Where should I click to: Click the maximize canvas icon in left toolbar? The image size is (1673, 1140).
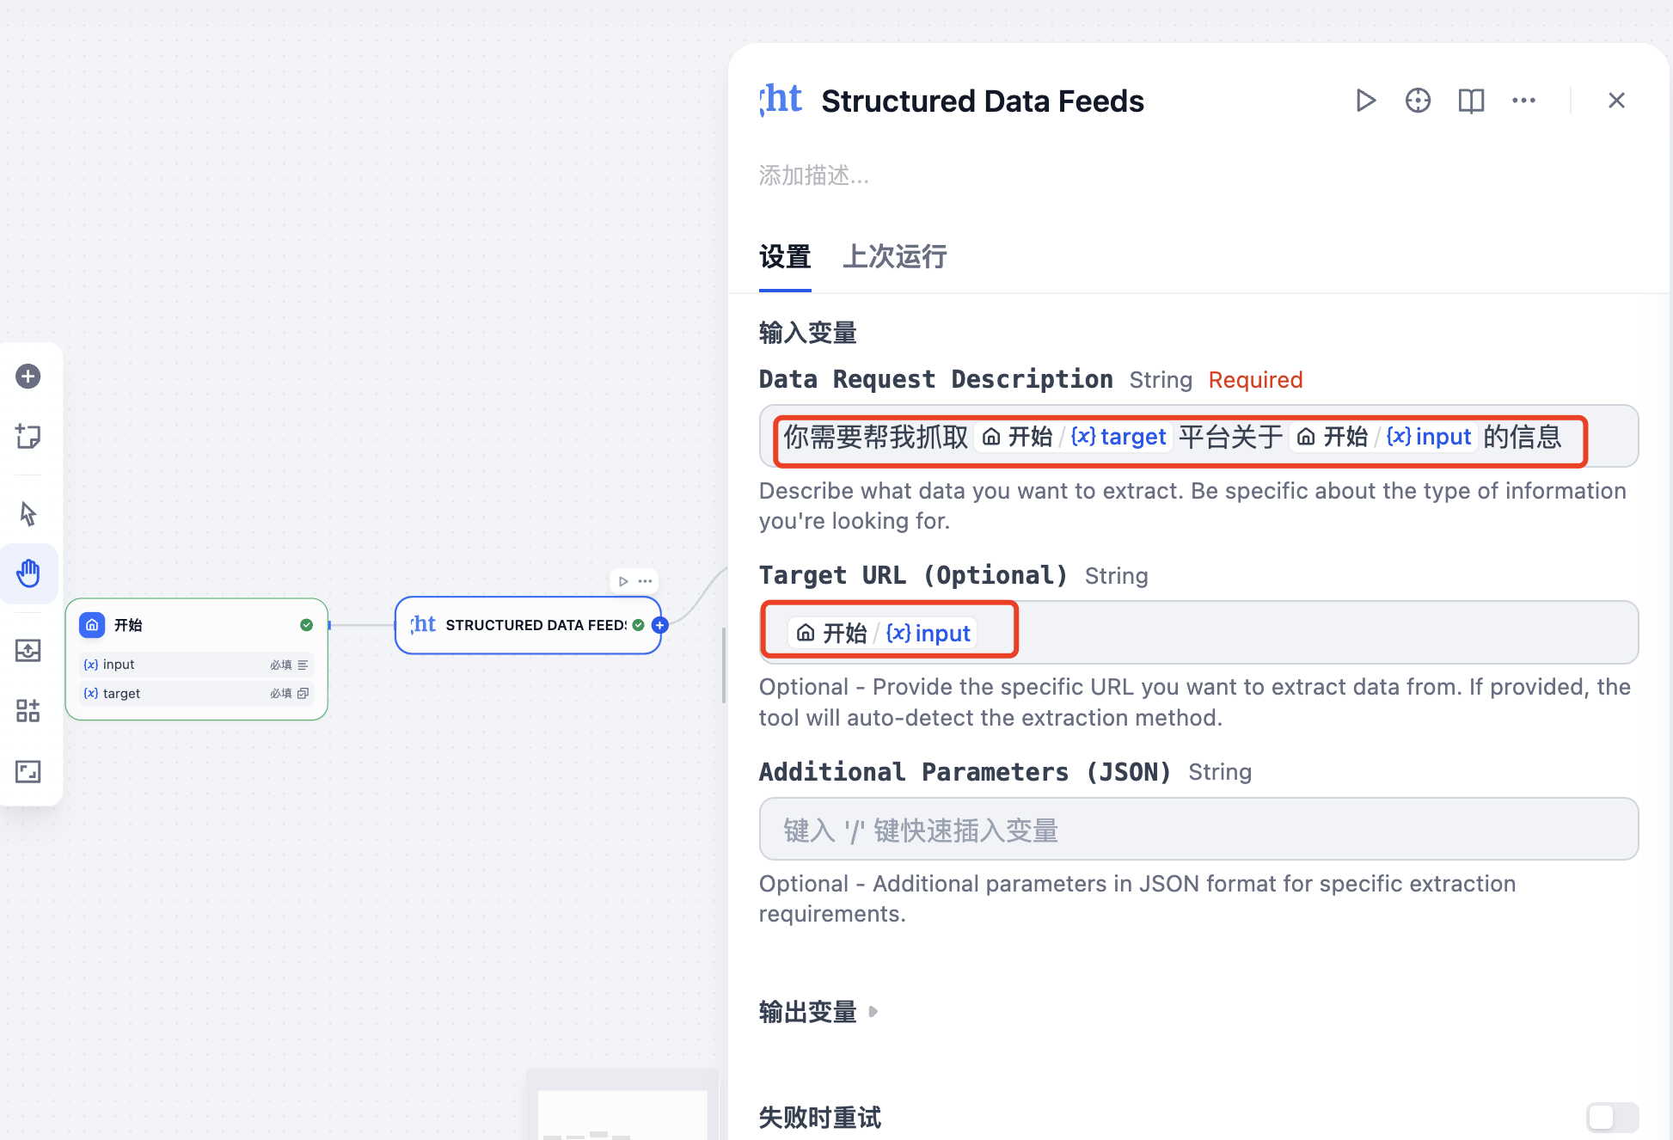coord(28,771)
